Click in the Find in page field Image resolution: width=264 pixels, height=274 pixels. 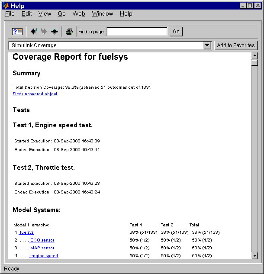point(137,32)
